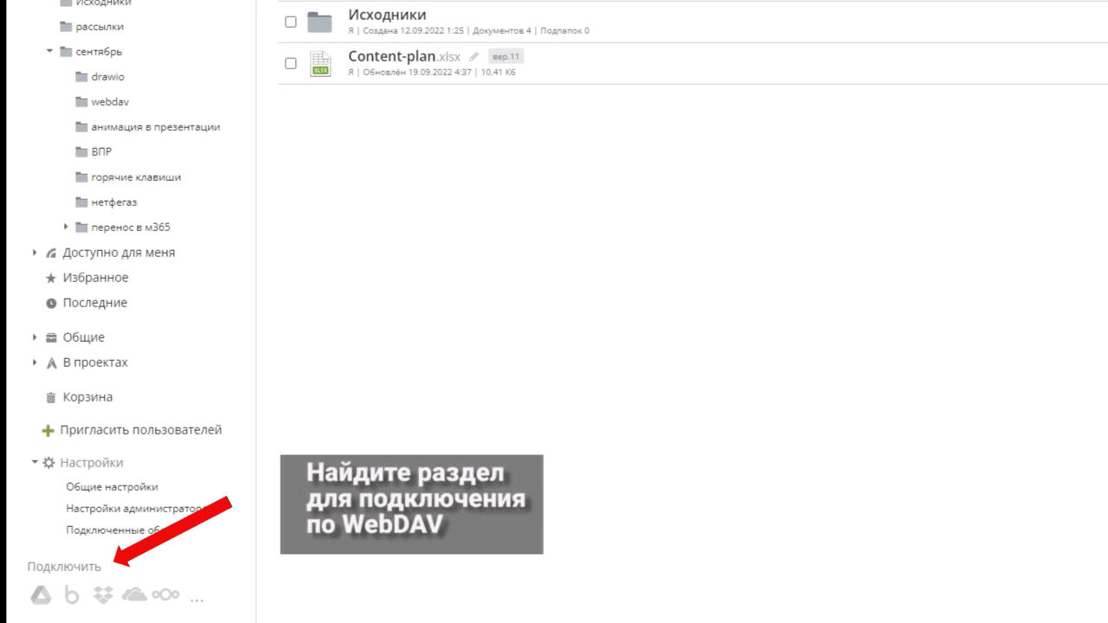
Task: Open the Последние section
Action: pos(95,303)
